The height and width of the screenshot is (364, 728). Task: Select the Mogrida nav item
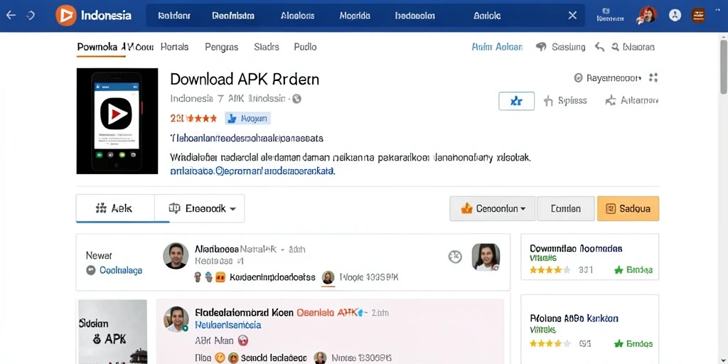click(x=355, y=16)
